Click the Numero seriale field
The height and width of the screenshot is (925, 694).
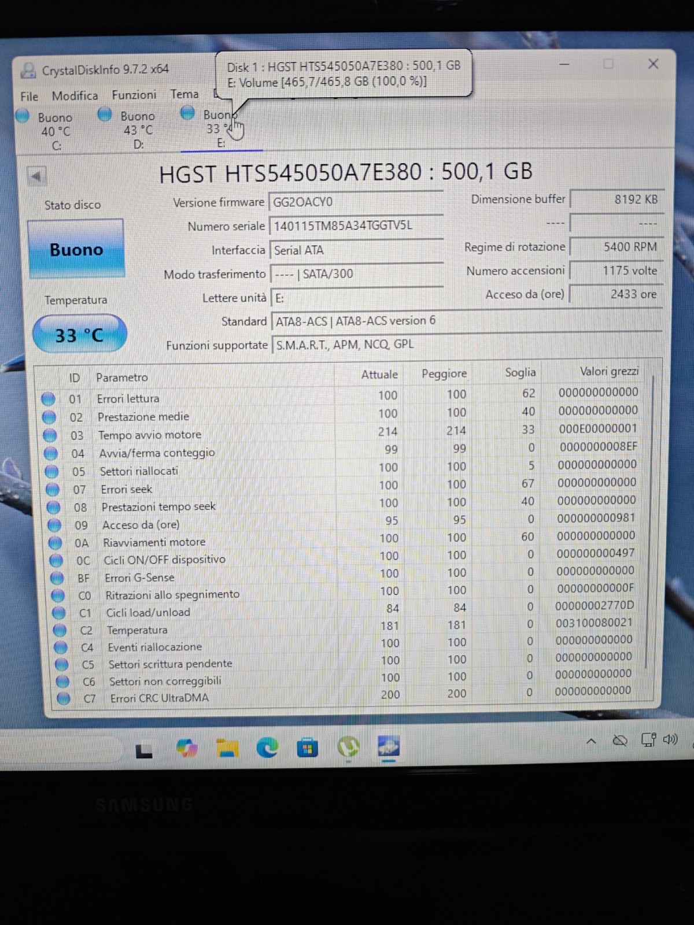tap(356, 225)
